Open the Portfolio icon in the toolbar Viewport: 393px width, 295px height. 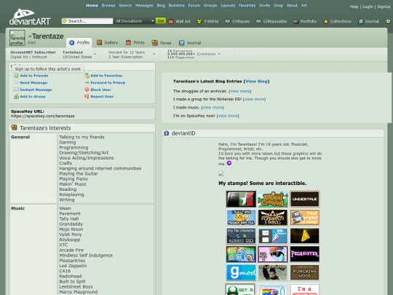pos(295,21)
